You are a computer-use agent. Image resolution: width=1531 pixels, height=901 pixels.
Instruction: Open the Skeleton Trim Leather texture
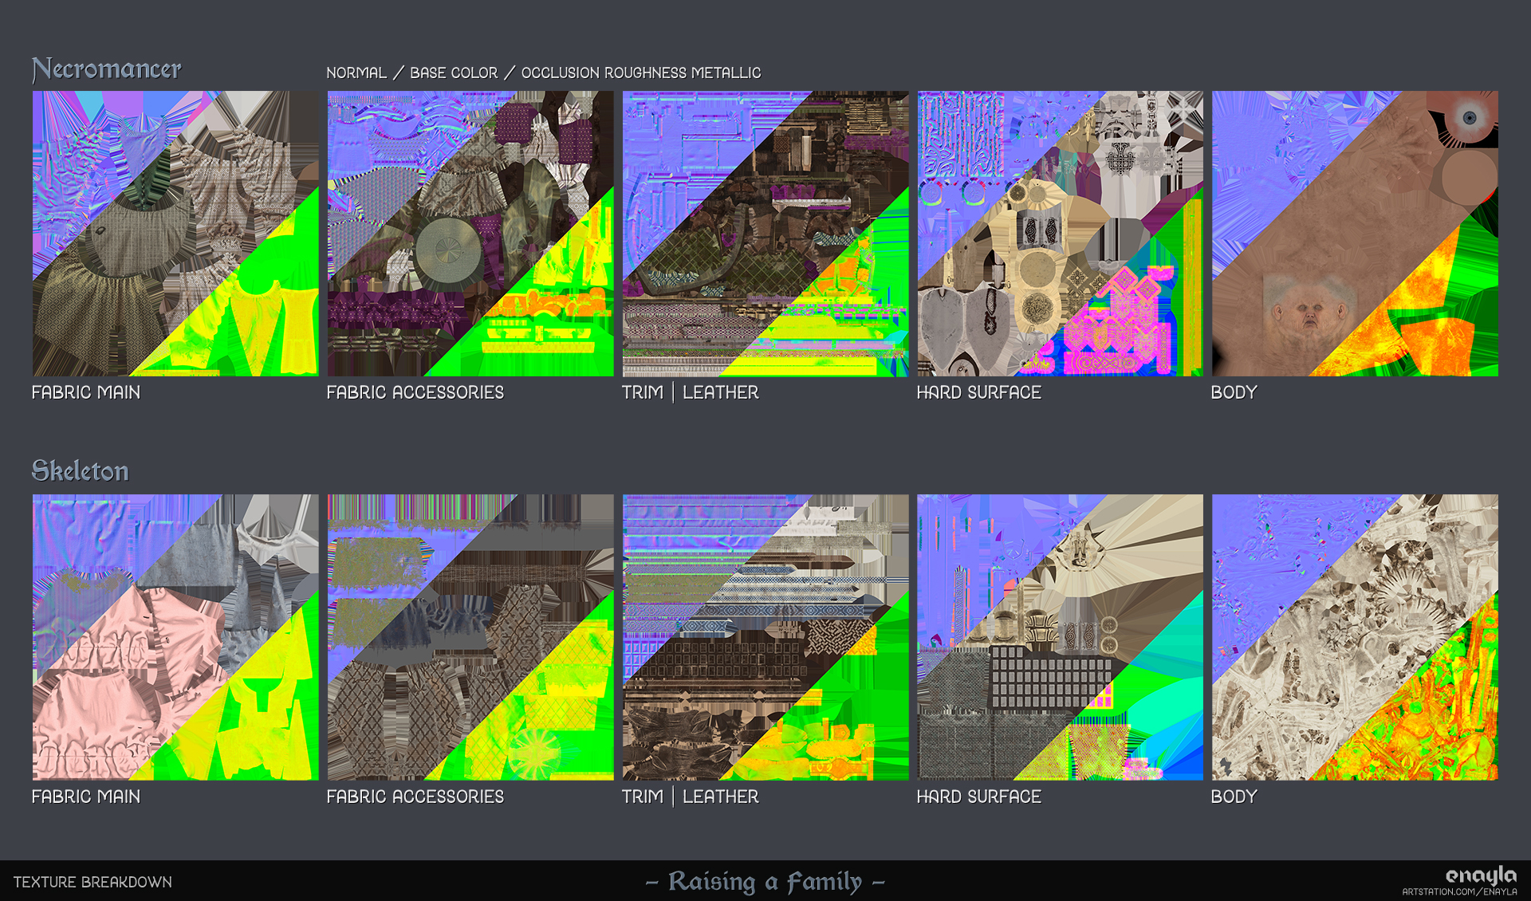coord(765,638)
